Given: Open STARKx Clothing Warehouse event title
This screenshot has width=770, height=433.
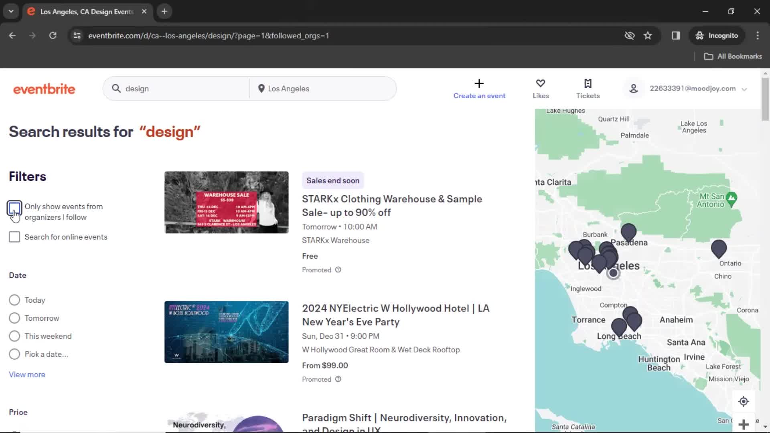Looking at the screenshot, I should tap(392, 206).
